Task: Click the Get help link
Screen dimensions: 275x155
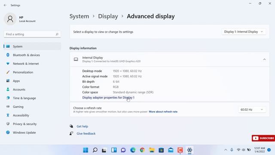Action: [82, 126]
